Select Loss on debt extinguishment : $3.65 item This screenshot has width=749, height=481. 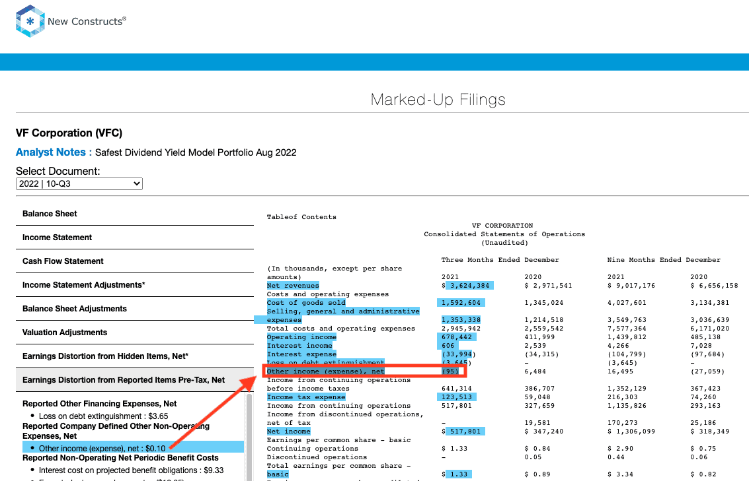click(103, 416)
